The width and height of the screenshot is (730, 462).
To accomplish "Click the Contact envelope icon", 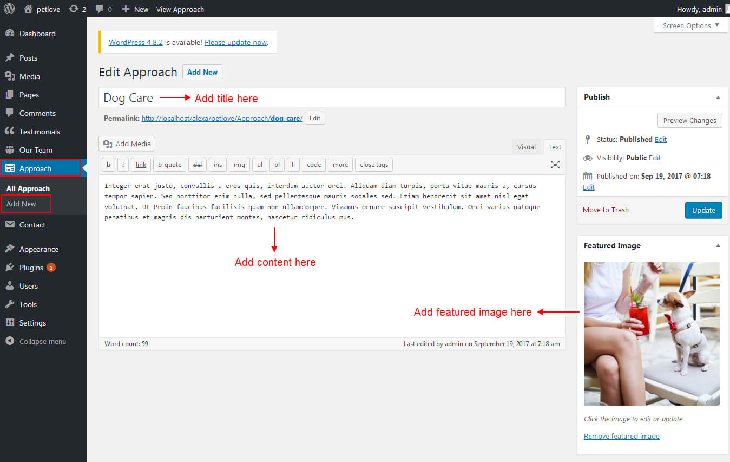I will click(x=10, y=225).
